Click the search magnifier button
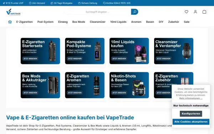The image size is (214, 134). point(134,12)
